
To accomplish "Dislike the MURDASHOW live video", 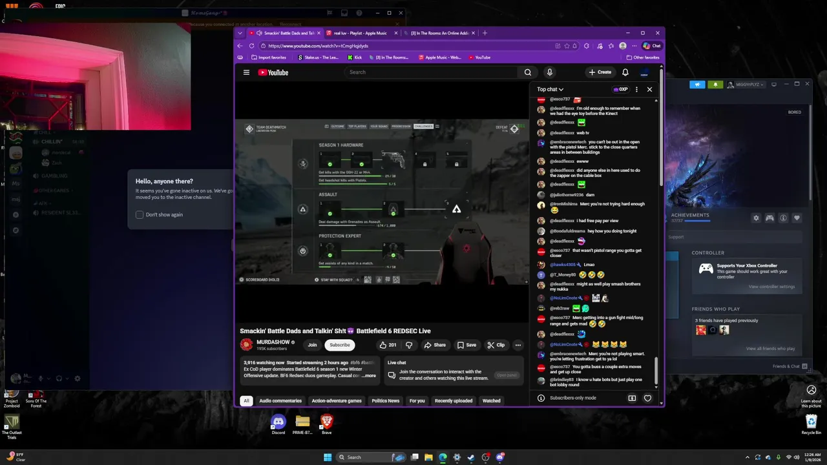I will 408,345.
